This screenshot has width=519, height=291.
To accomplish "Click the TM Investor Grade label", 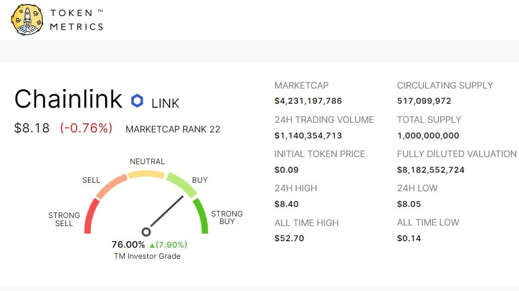I will pyautogui.click(x=147, y=256).
